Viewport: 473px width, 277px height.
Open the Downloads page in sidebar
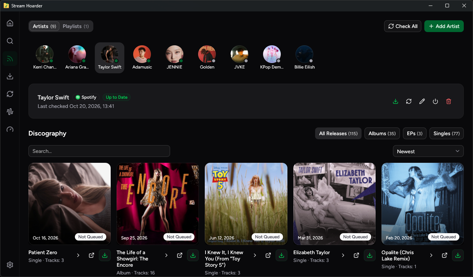click(x=10, y=76)
